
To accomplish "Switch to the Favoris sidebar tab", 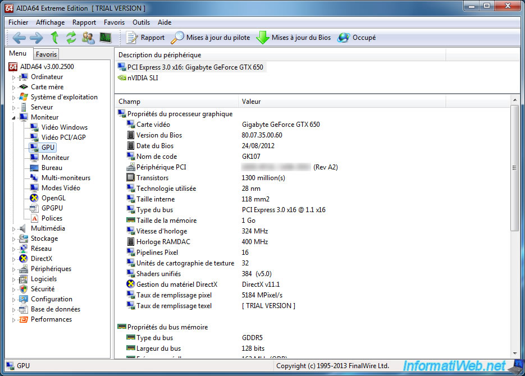I will coord(46,54).
